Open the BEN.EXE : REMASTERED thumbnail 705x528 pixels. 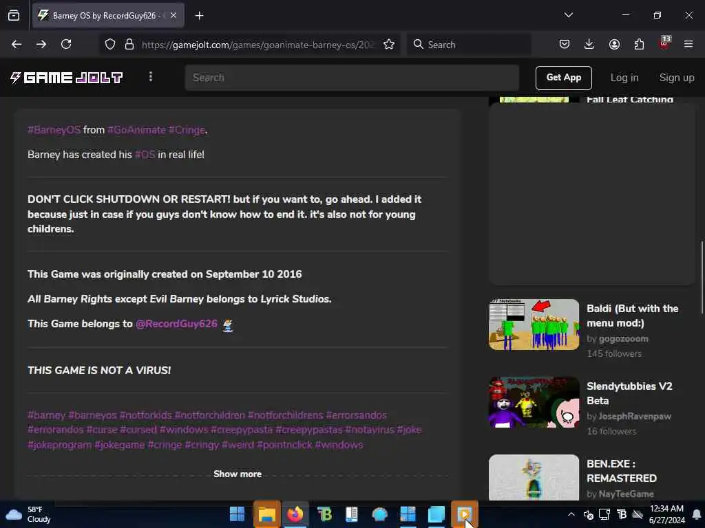(534, 477)
